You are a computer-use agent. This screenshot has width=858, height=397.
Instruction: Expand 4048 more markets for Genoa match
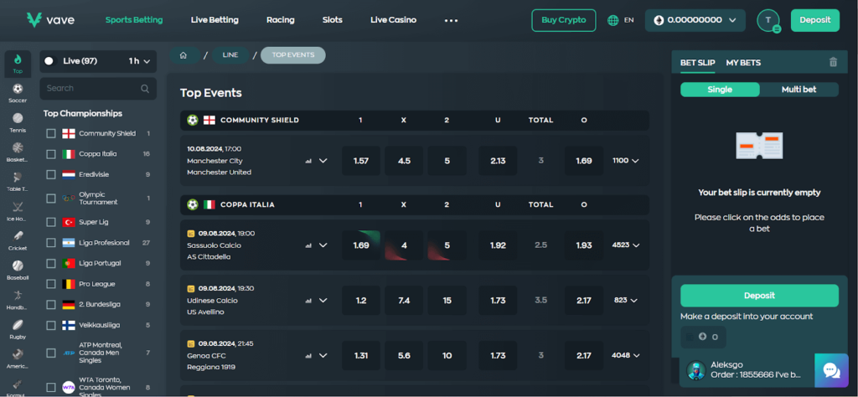coord(625,355)
